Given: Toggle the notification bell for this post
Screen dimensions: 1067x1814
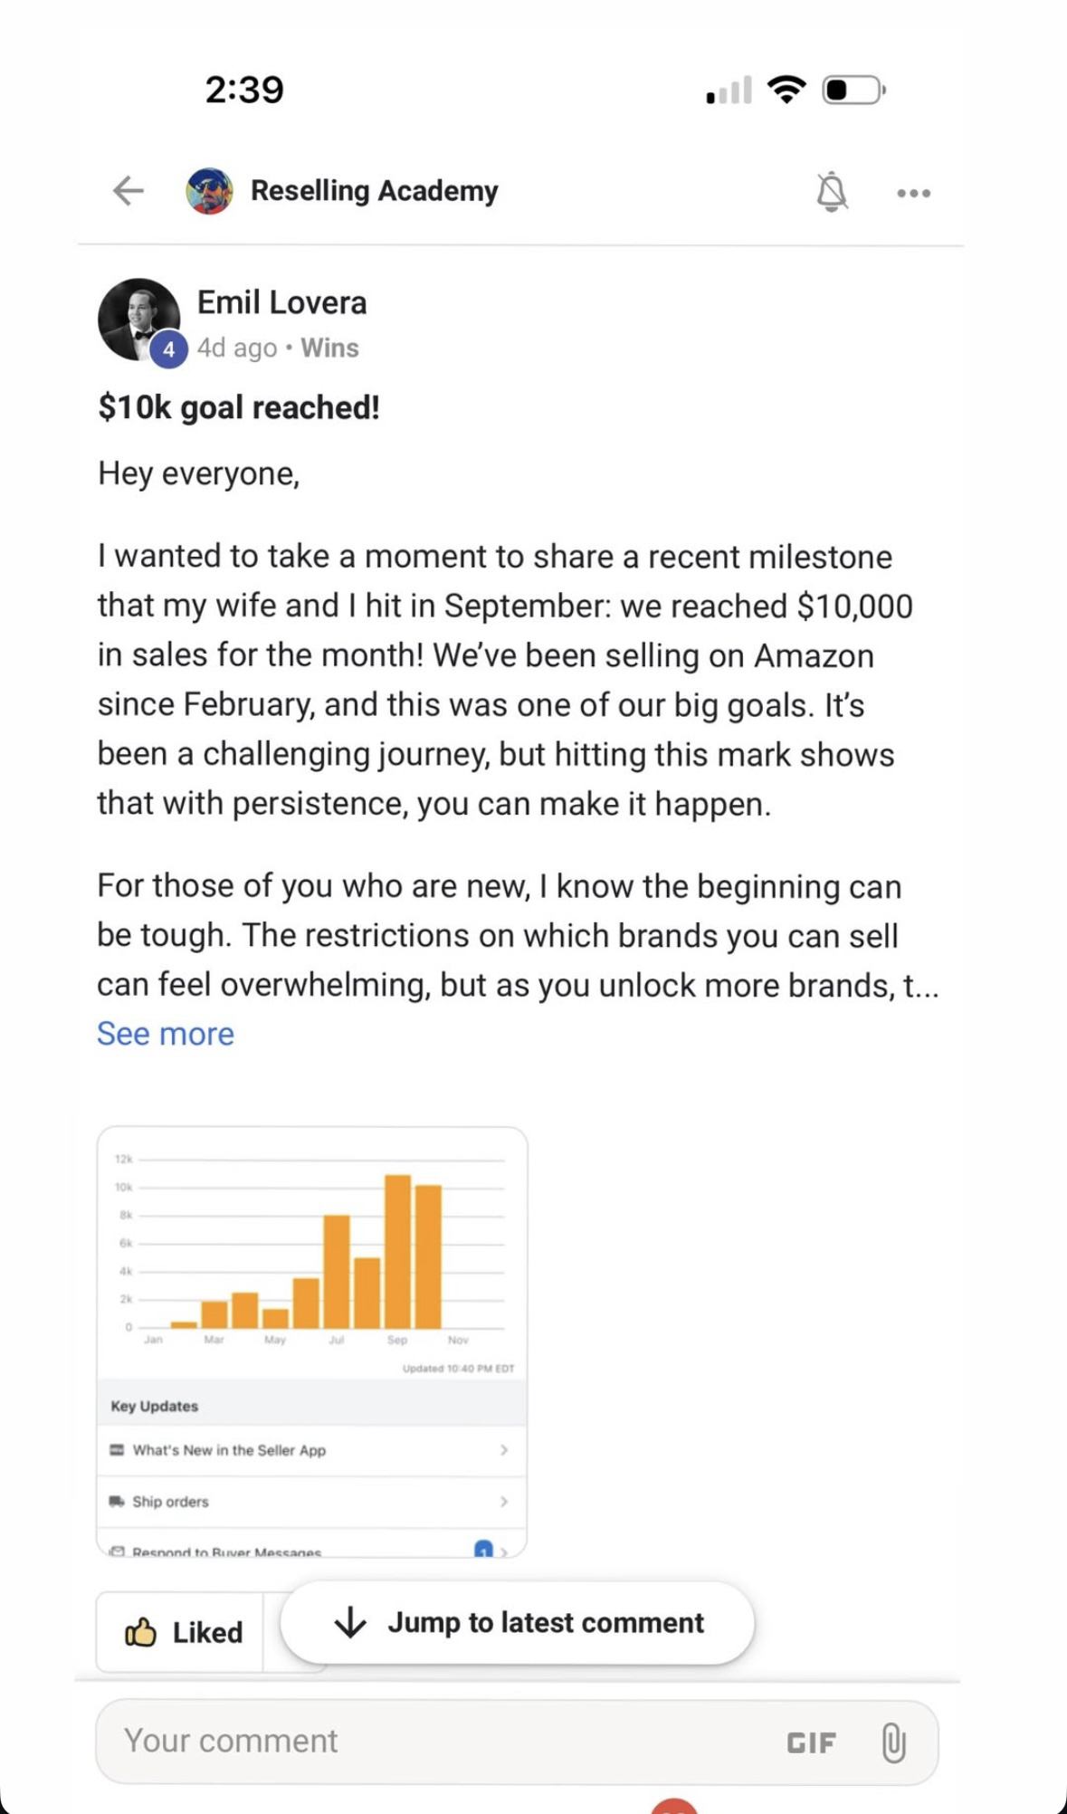Looking at the screenshot, I should (x=832, y=192).
